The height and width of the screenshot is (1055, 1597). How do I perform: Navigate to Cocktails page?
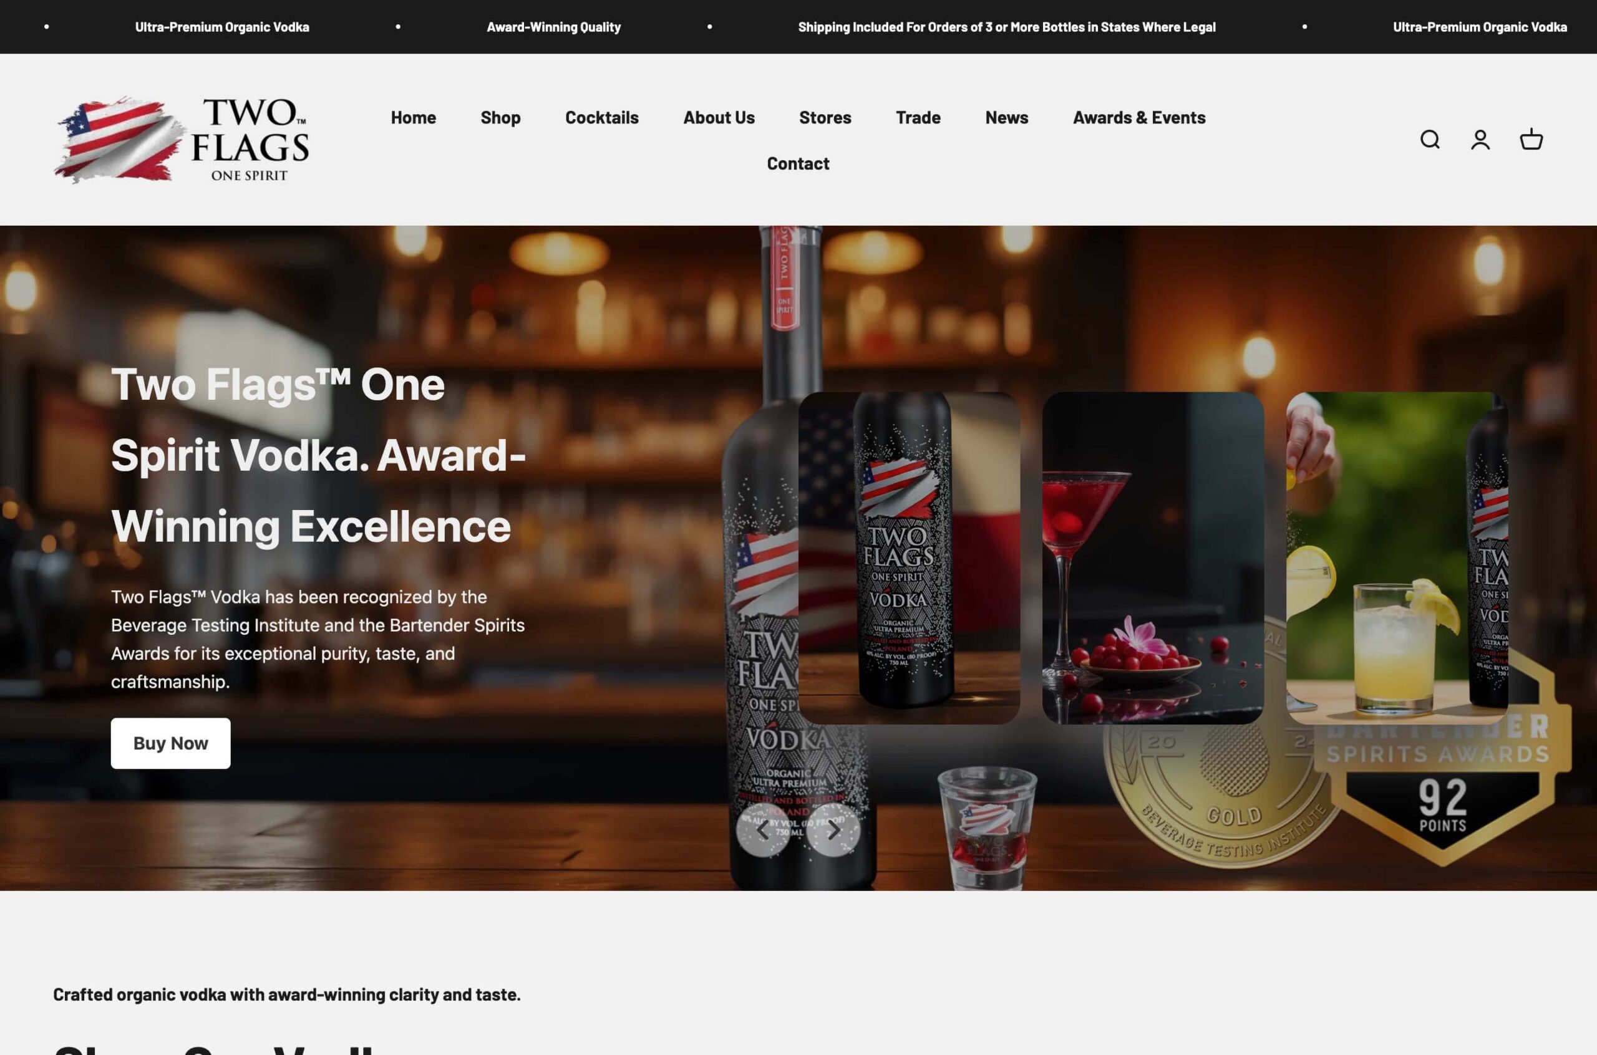pos(601,117)
